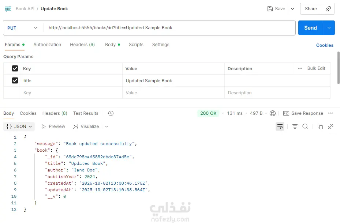Open the Scripts tab
Image resolution: width=340 pixels, height=223 pixels.
pos(136,44)
